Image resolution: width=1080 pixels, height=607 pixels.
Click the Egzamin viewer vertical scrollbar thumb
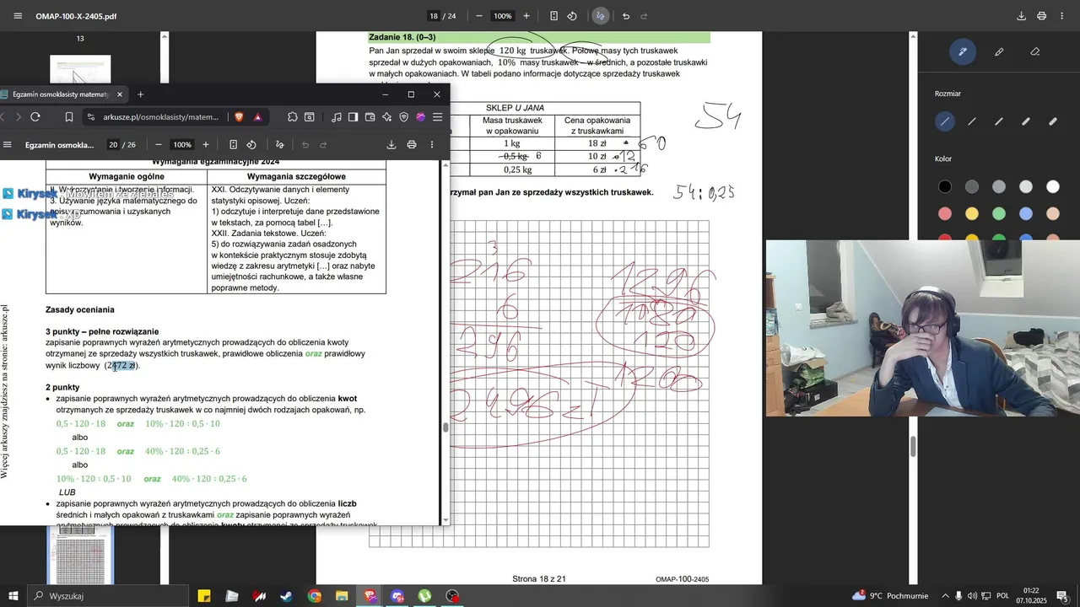(445, 426)
